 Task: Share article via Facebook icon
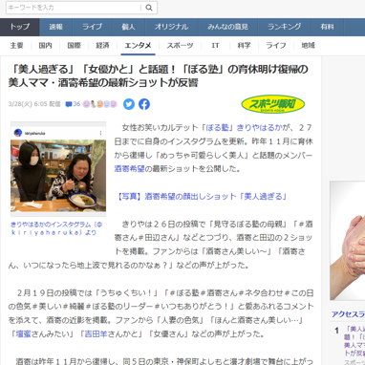click(x=144, y=104)
